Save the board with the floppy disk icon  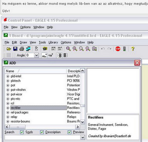(x=15, y=49)
